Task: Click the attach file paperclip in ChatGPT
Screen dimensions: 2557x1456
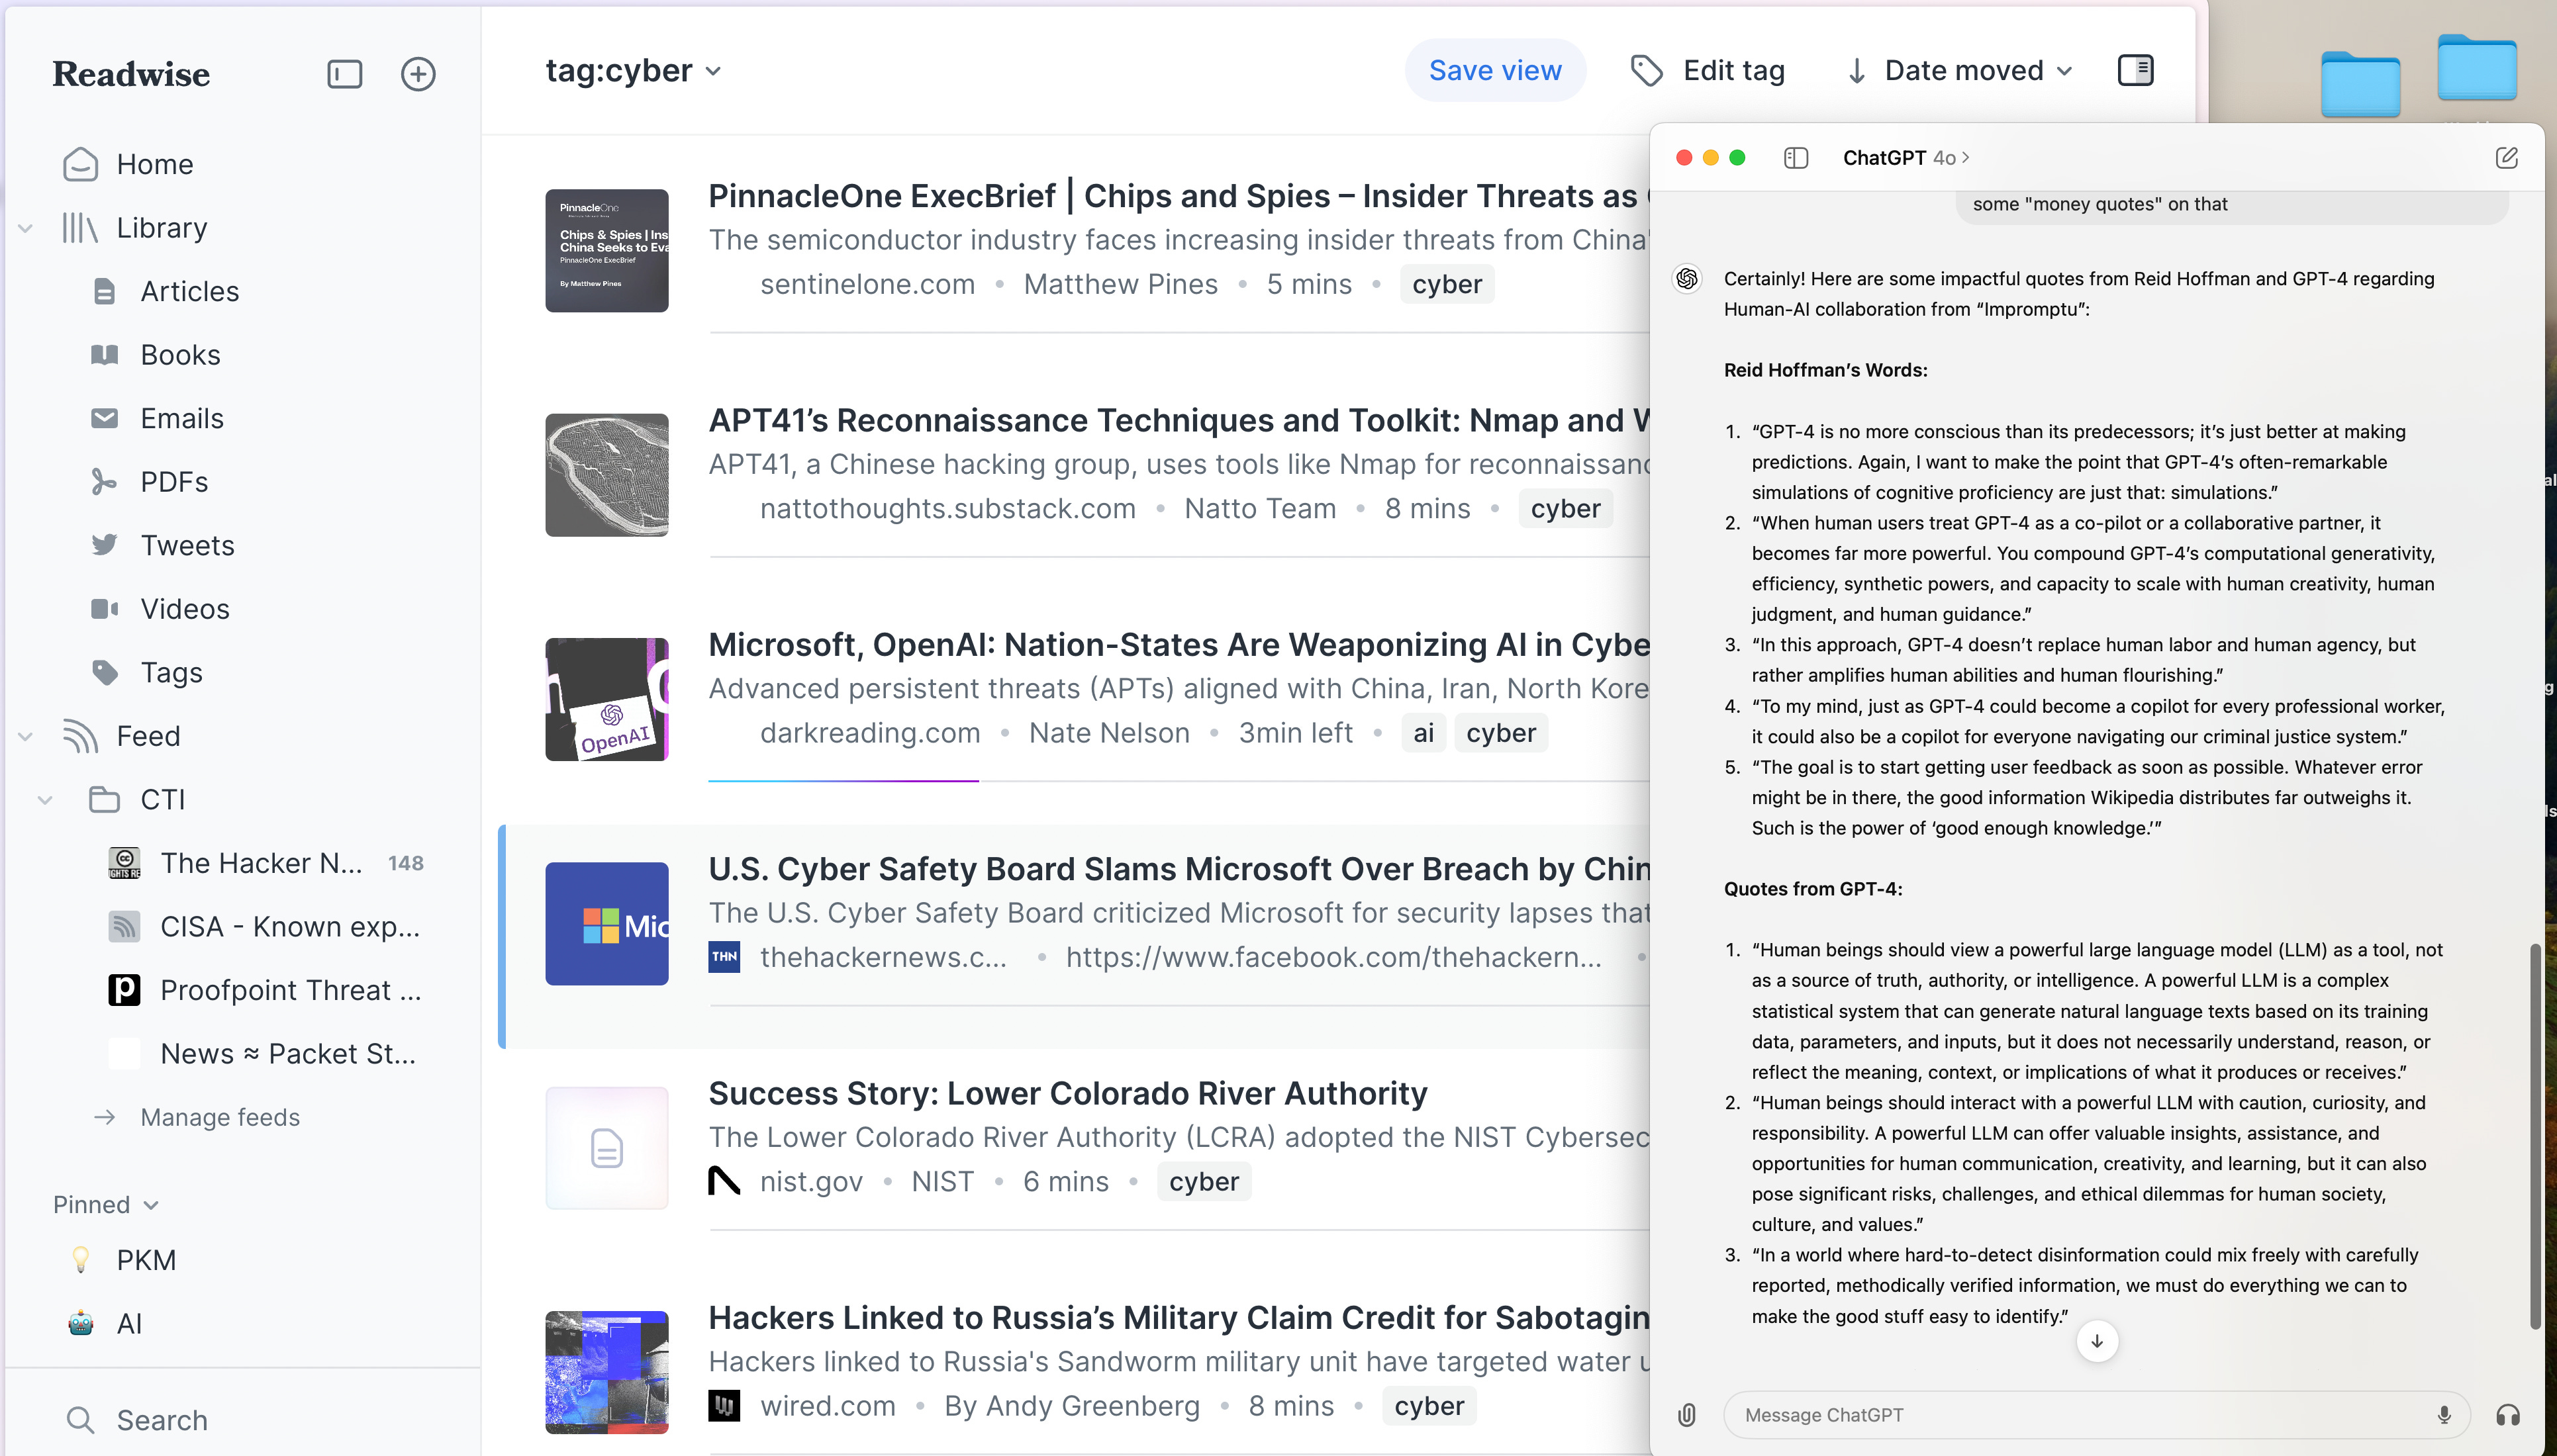Action: click(x=1686, y=1415)
